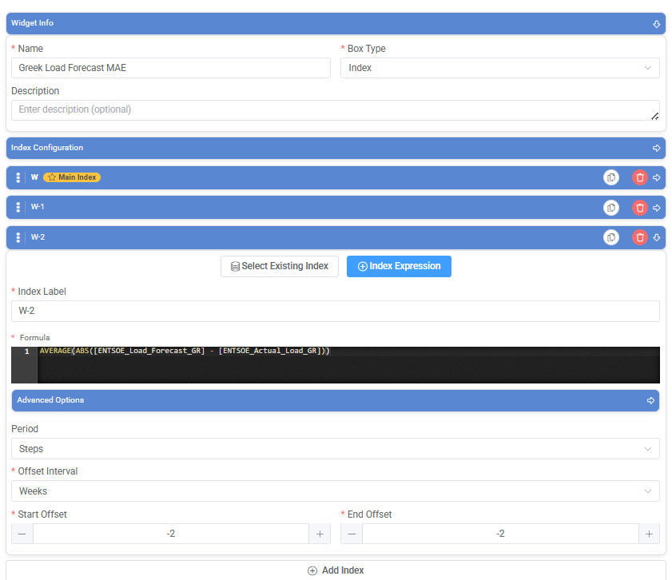
Task: Delete the W-1 index
Action: tap(640, 208)
